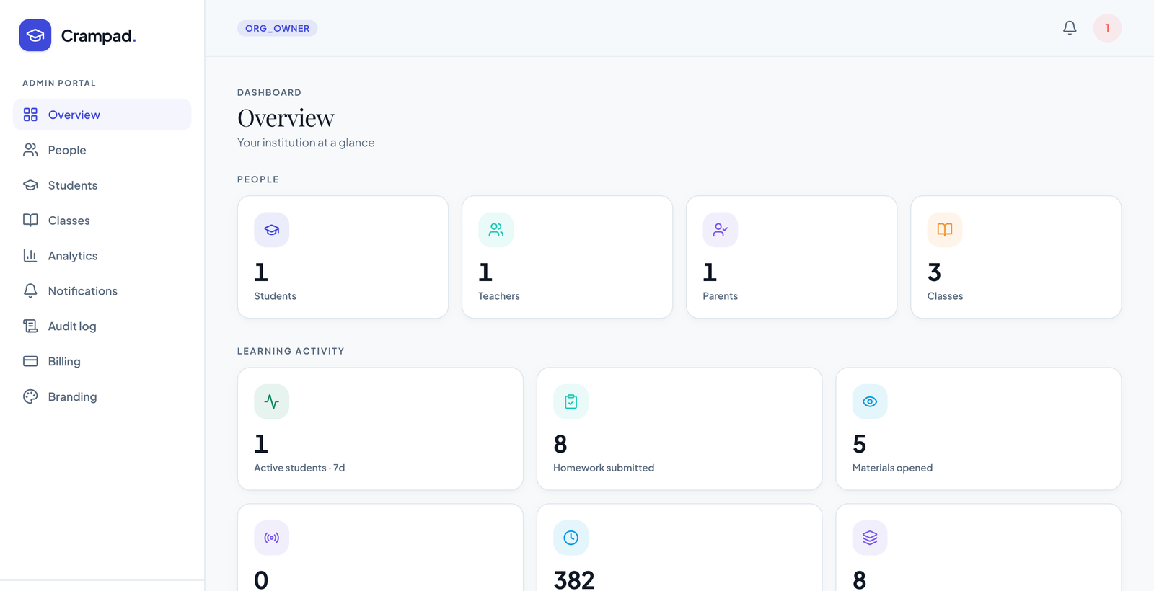Click the Active students pulse icon
Viewport: 1154px width, 591px height.
coord(272,401)
